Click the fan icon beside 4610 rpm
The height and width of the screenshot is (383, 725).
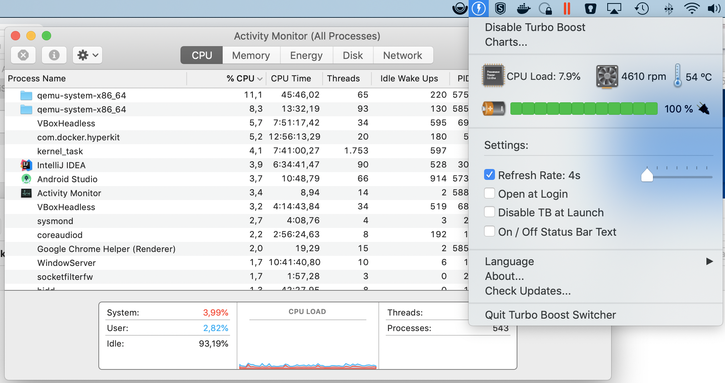click(x=607, y=76)
